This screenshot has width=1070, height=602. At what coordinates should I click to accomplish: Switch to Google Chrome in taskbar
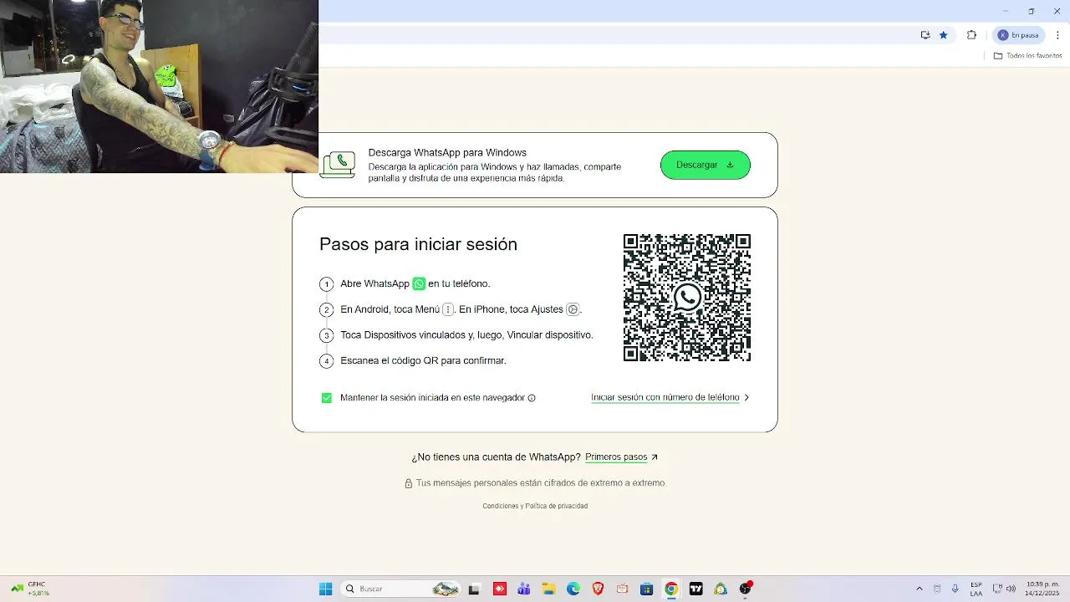670,589
